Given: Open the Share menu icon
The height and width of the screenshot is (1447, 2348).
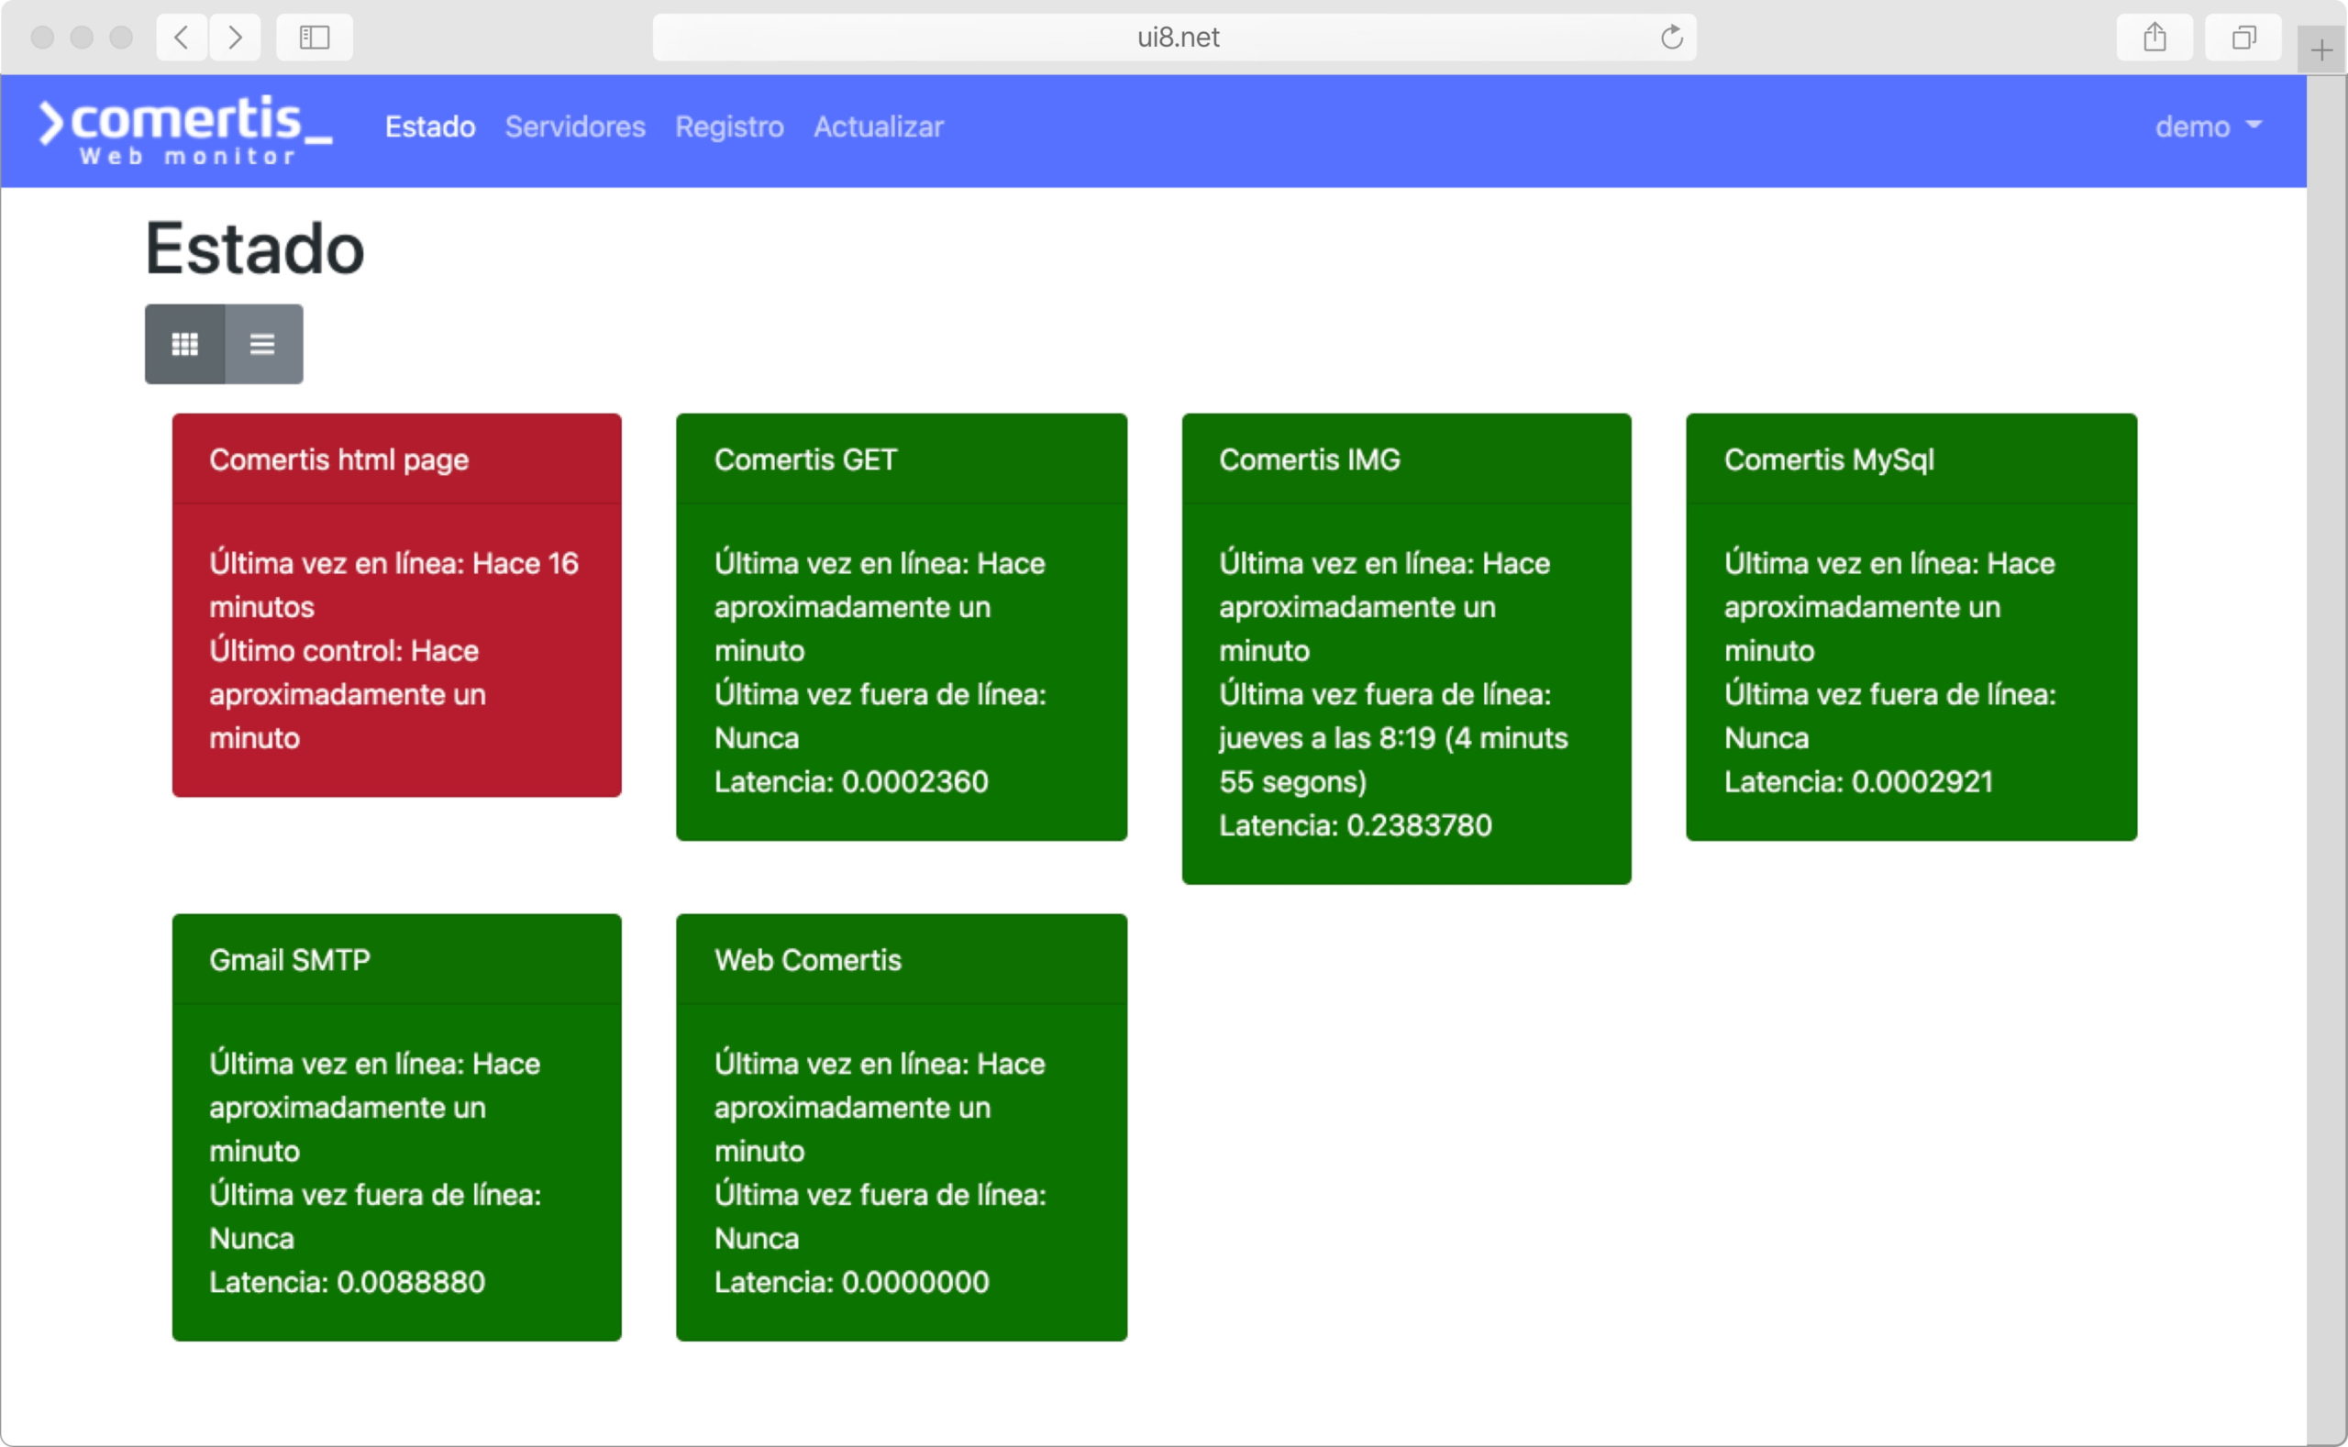Looking at the screenshot, I should pos(2154,38).
